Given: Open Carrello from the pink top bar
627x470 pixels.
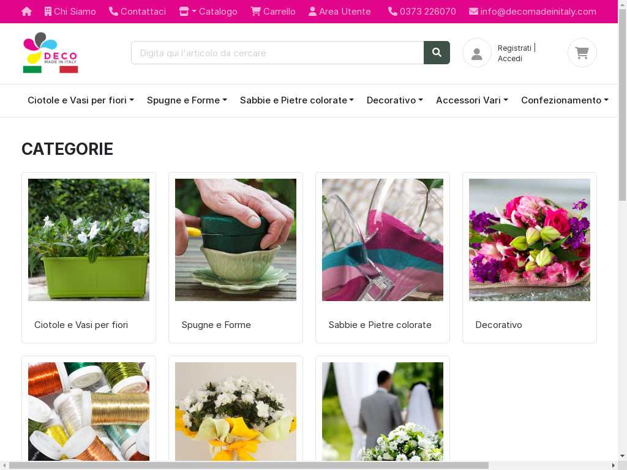Looking at the screenshot, I should (273, 12).
